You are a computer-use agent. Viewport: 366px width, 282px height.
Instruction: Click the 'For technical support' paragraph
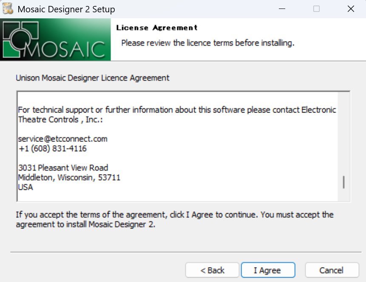coord(177,115)
